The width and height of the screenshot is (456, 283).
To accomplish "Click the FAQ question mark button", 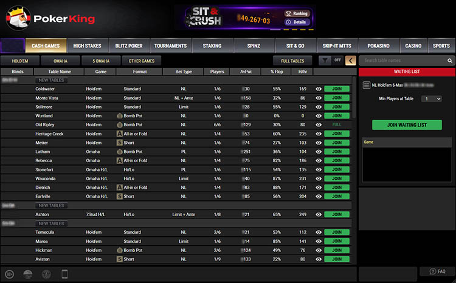I will pyautogui.click(x=437, y=271).
